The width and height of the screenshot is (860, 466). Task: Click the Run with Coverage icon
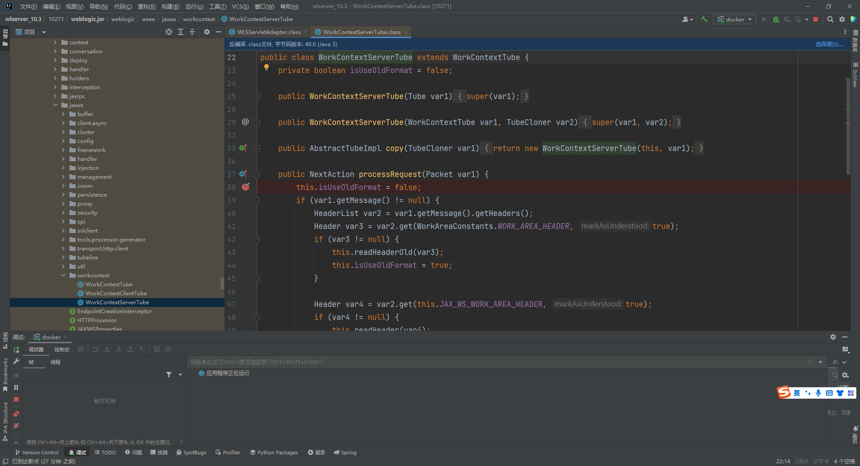pyautogui.click(x=787, y=19)
